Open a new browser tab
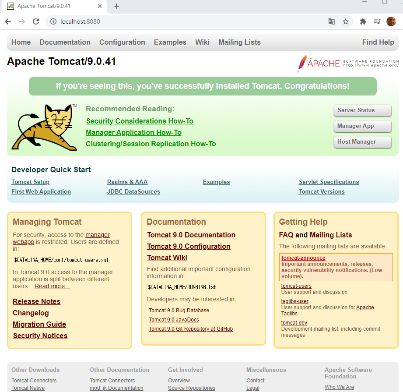The image size is (403, 392). pyautogui.click(x=116, y=6)
